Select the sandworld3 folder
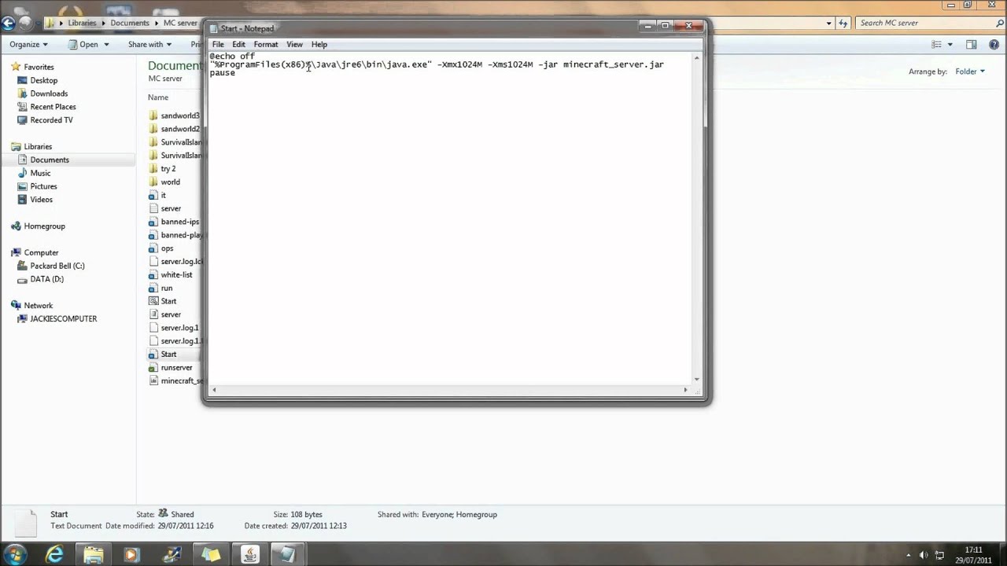 pos(175,116)
